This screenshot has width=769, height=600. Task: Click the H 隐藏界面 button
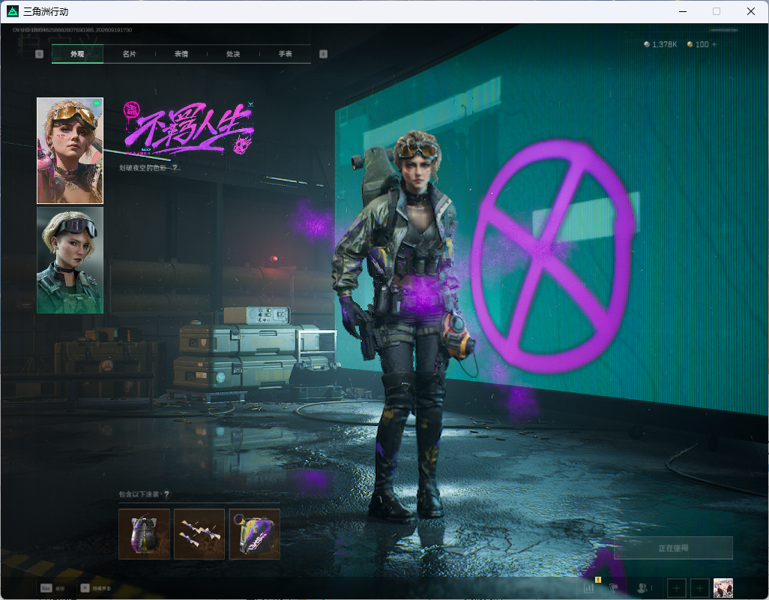click(96, 588)
